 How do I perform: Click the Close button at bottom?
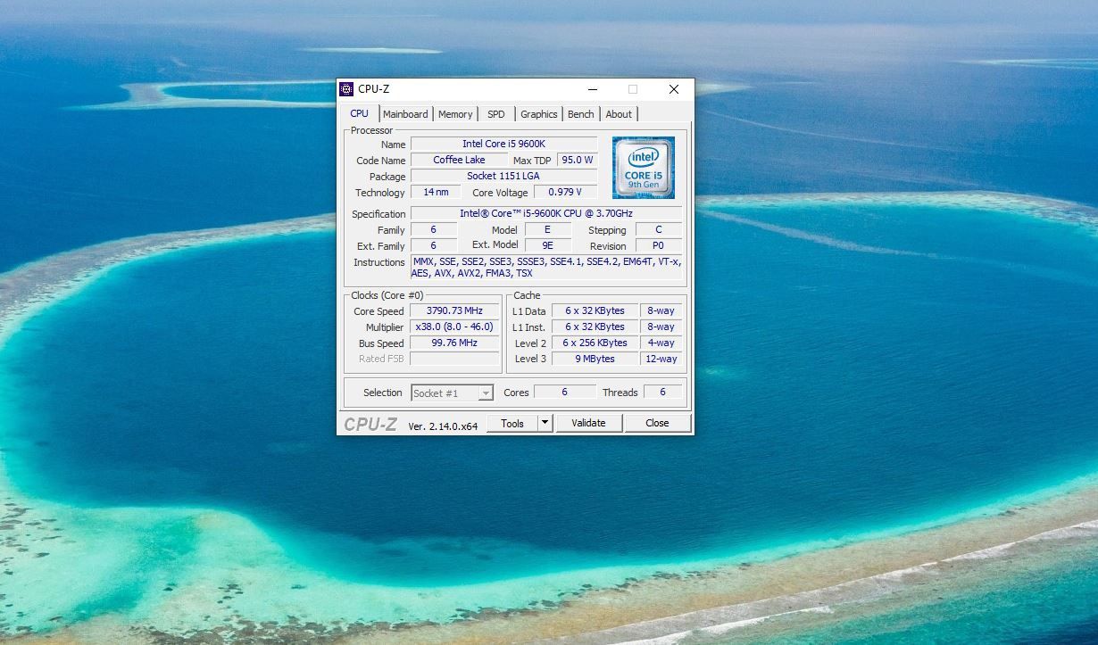tap(657, 424)
